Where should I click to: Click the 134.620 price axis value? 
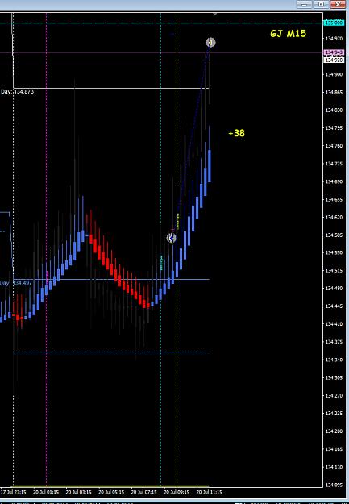click(334, 217)
